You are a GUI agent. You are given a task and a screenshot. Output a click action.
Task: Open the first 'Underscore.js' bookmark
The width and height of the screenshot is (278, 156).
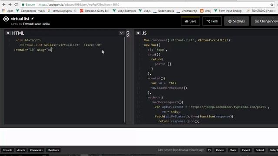[x=163, y=11]
